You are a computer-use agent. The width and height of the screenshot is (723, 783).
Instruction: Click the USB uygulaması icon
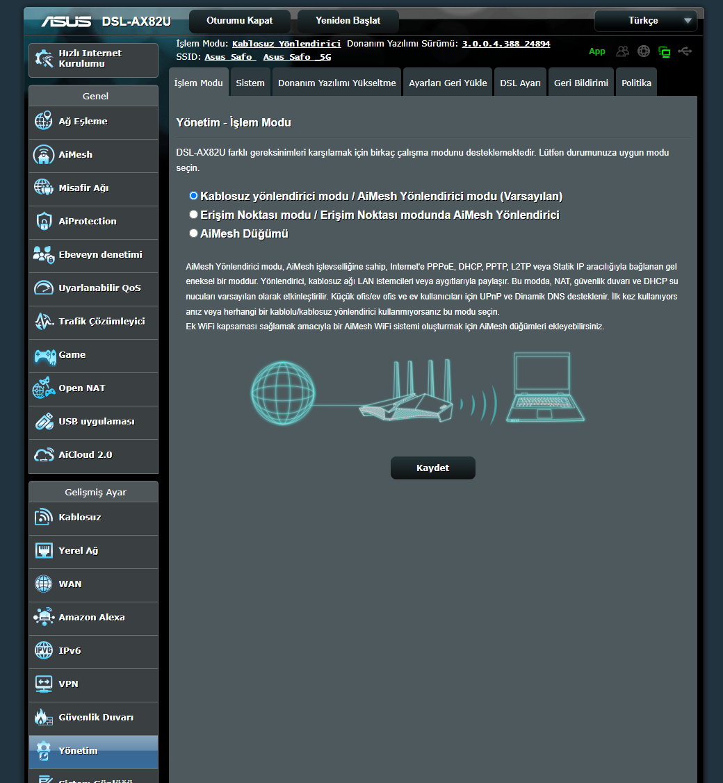pos(44,422)
